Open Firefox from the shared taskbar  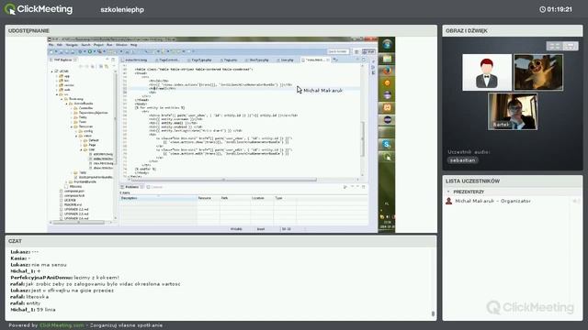(387, 71)
